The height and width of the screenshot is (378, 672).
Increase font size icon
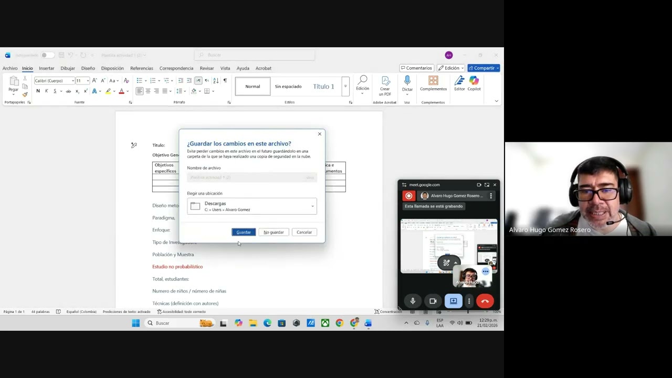pos(94,81)
